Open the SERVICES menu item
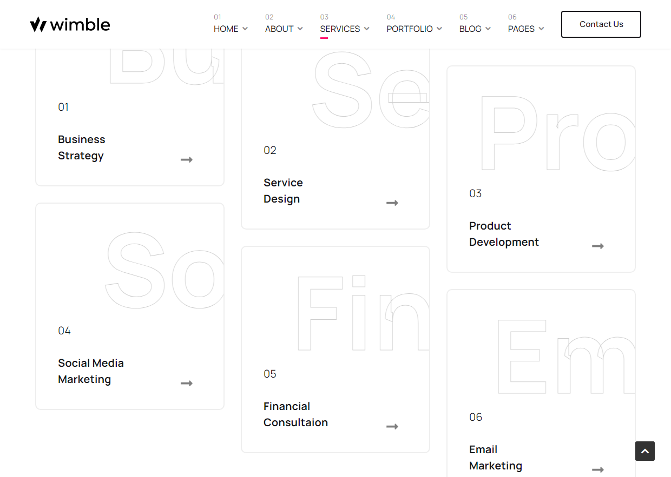This screenshot has height=477, width=671. coord(340,29)
